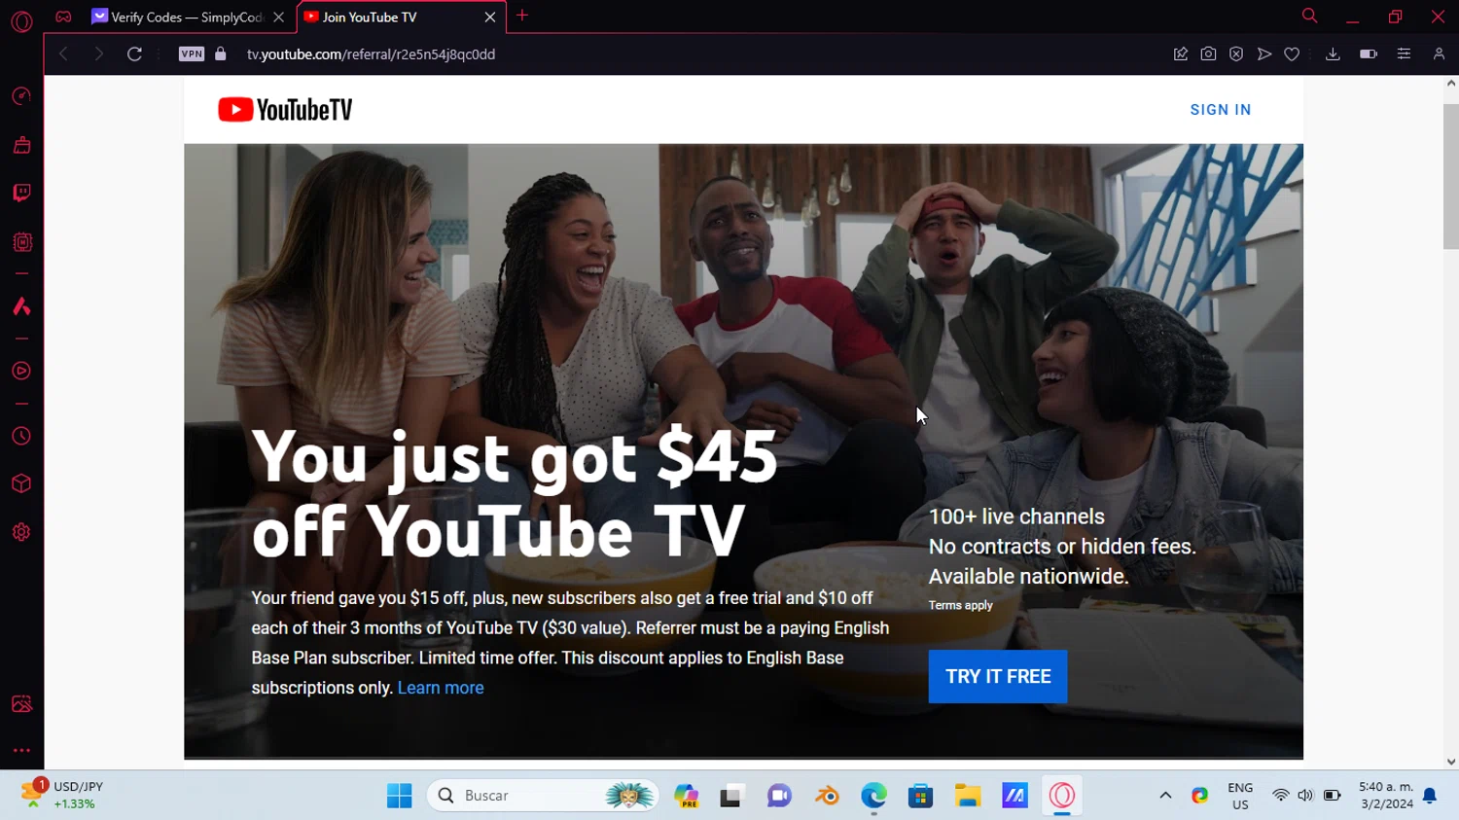Image resolution: width=1459 pixels, height=820 pixels.
Task: Click the Opera GX taskbar icon
Action: click(x=1061, y=796)
